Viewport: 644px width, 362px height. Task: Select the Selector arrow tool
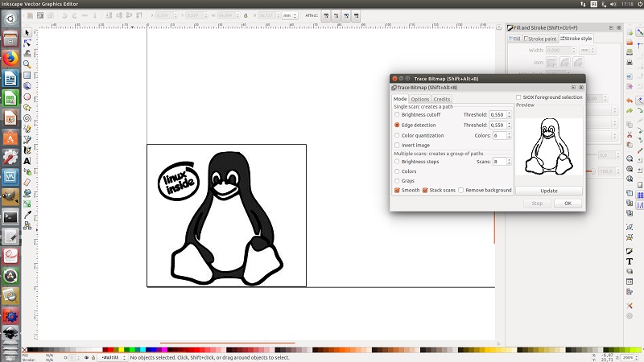27,32
